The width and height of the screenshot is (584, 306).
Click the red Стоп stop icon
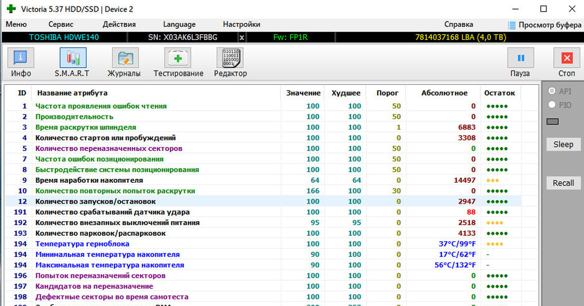point(566,58)
